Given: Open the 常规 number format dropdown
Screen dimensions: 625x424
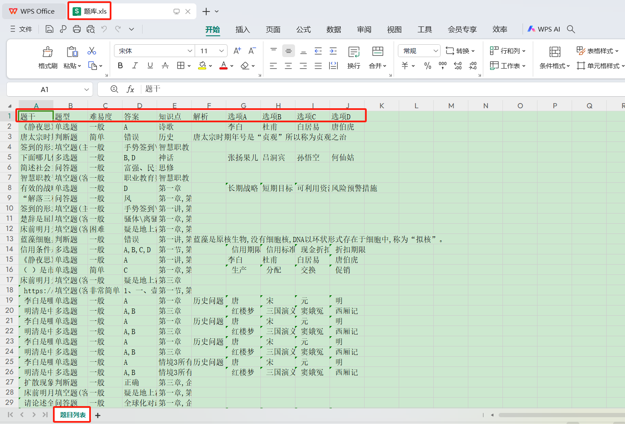Looking at the screenshot, I should pos(418,50).
